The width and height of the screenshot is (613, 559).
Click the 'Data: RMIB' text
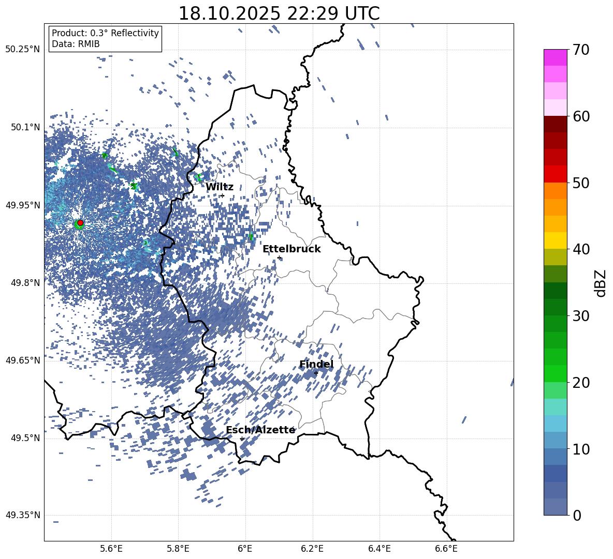pyautogui.click(x=76, y=44)
